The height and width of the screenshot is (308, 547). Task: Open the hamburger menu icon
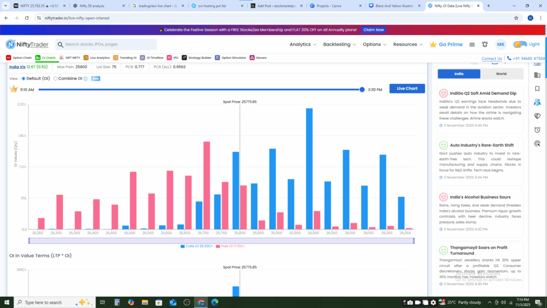pyautogui.click(x=472, y=44)
